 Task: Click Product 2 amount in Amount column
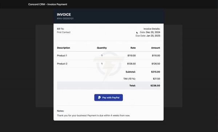click(156, 64)
